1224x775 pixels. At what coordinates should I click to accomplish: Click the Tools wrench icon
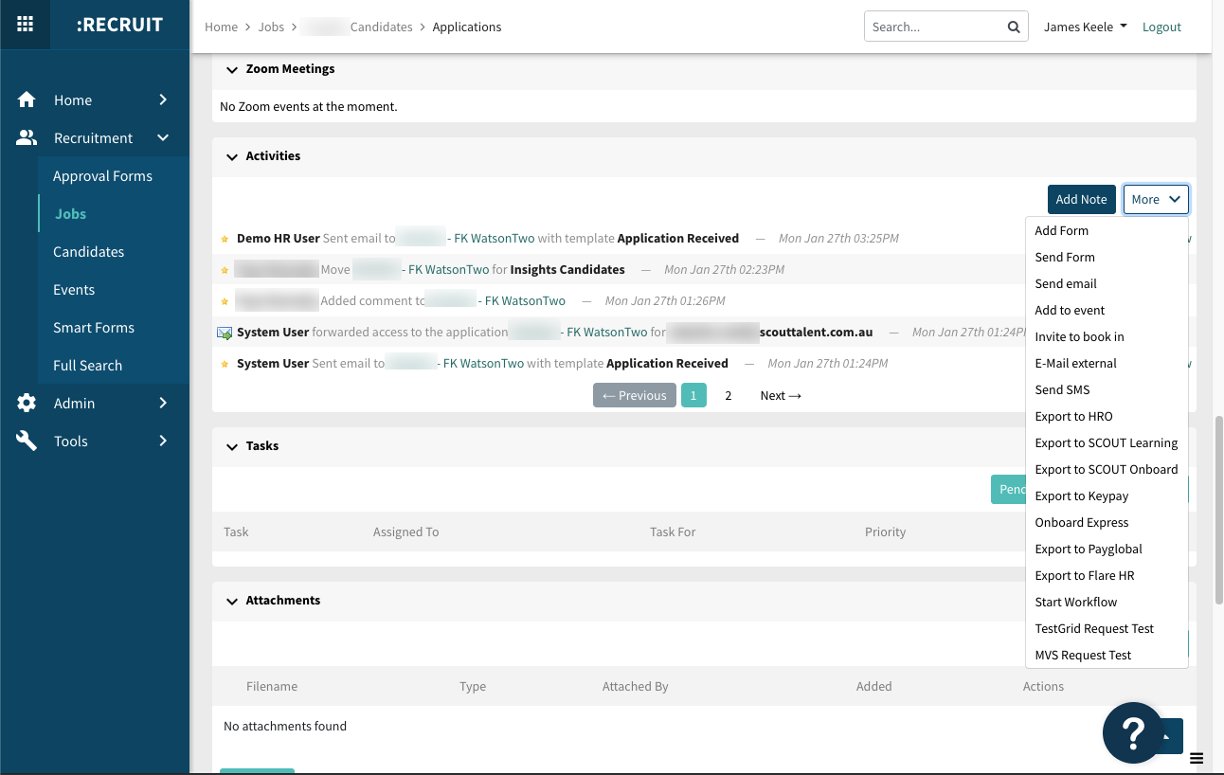click(27, 441)
